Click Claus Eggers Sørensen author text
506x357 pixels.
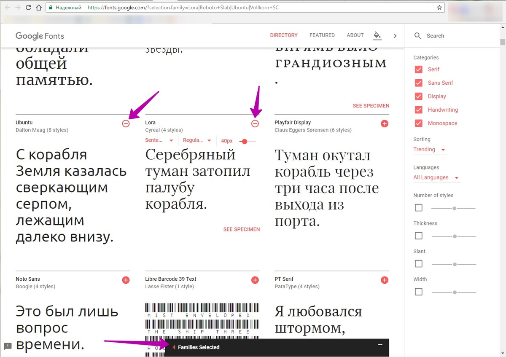coord(313,130)
